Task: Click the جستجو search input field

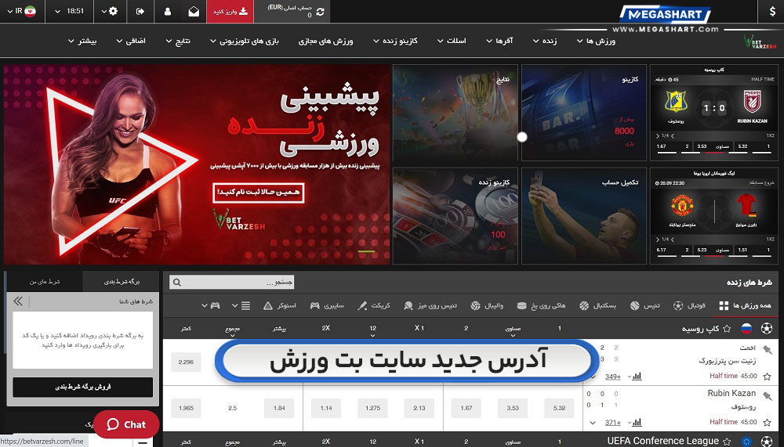Action: point(229,283)
